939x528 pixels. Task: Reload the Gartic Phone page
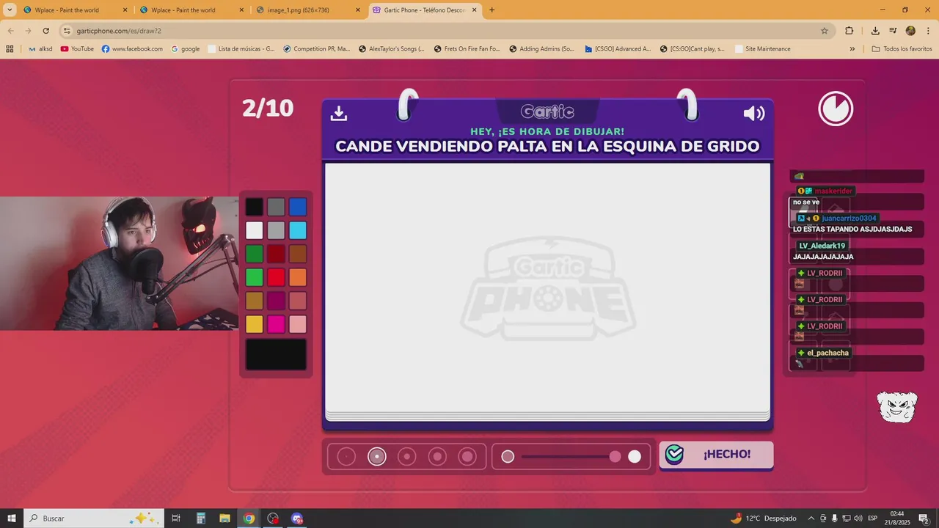click(45, 31)
